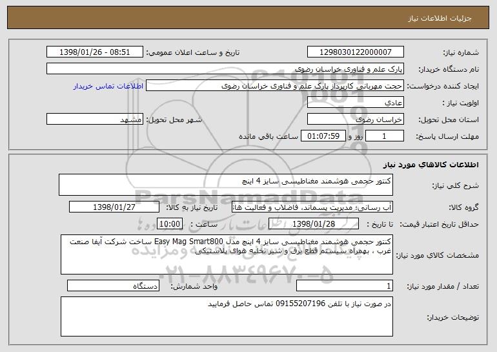Click the استان محل تحویل label
Image resolution: width=497 pixels, height=352 pixels.
click(x=449, y=120)
